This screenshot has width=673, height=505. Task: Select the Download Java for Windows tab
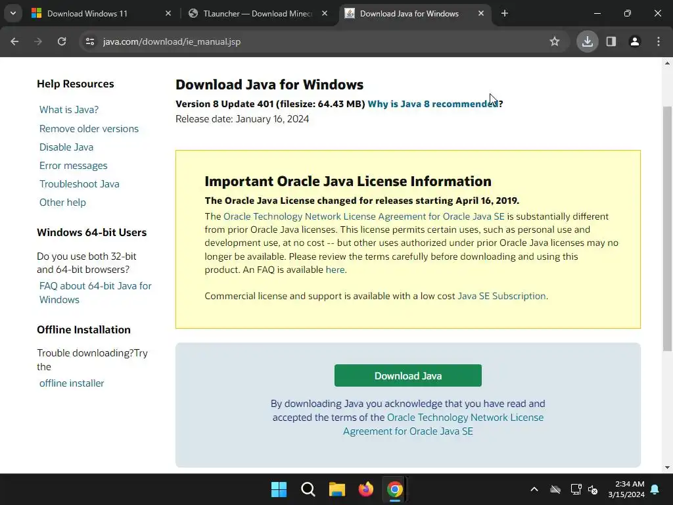[x=410, y=13]
